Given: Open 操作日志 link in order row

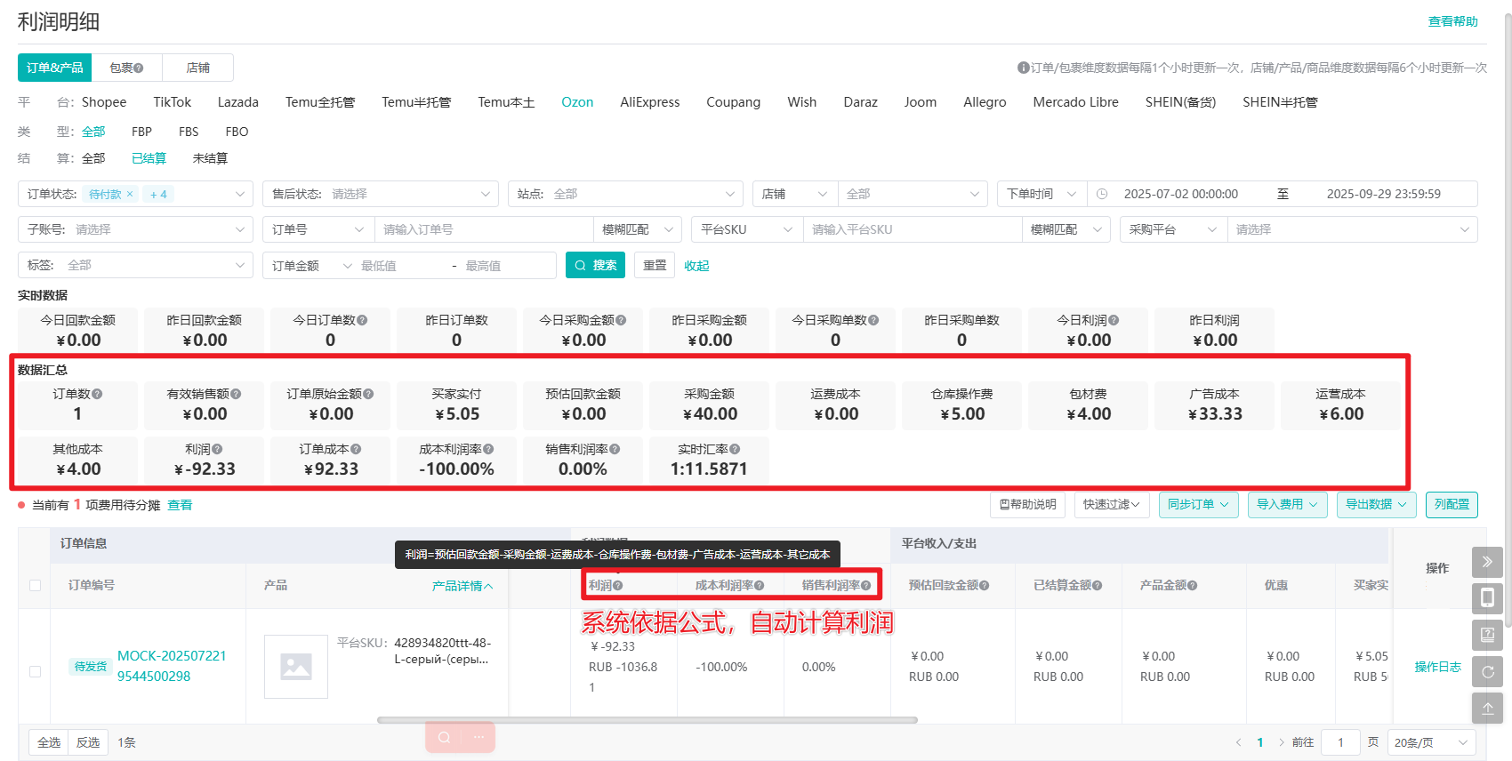Looking at the screenshot, I should 1438,667.
